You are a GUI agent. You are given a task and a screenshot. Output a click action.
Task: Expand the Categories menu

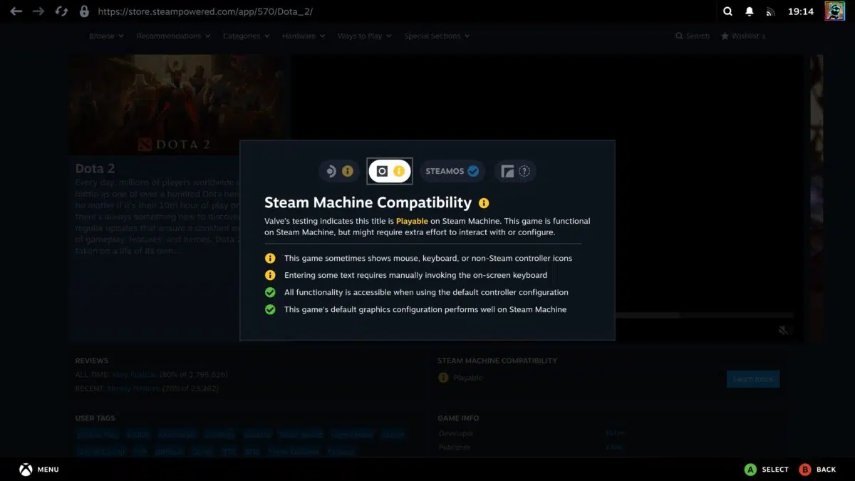(x=246, y=36)
